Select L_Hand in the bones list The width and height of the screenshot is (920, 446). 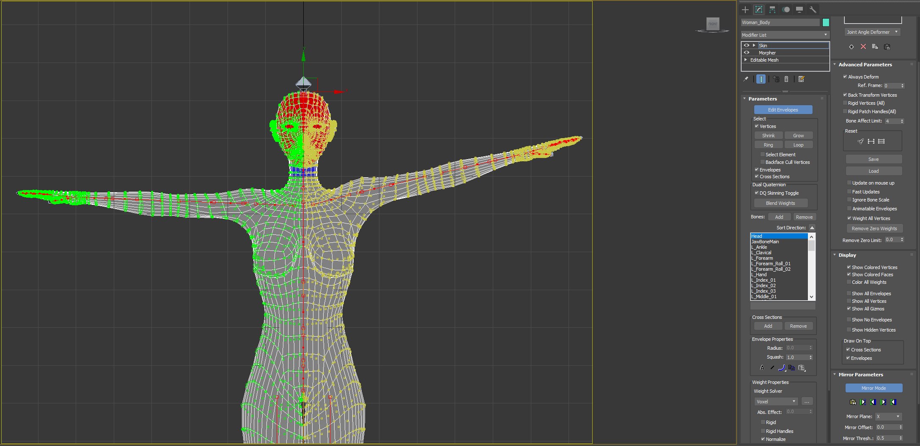[x=779, y=275]
